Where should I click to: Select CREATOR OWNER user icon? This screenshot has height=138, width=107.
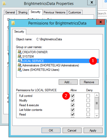[20, 52]
